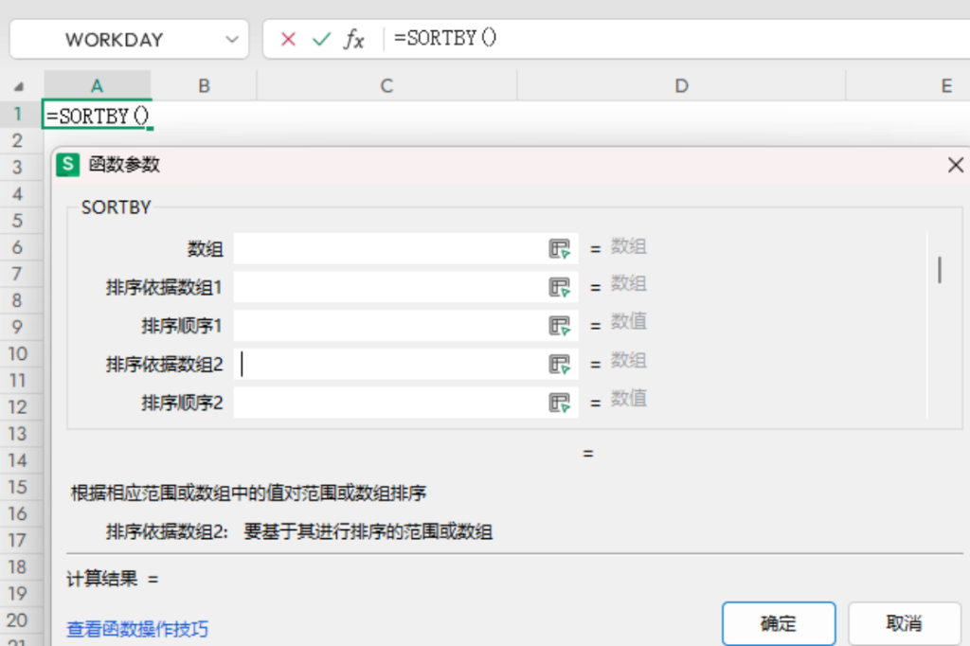
Task: Click the description 根据相应范围或数组中的值对范围或数组排序
Action: (249, 493)
